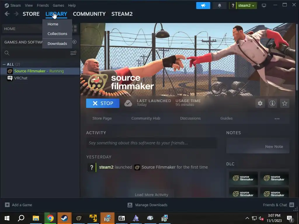Image resolution: width=299 pixels, height=224 pixels.
Task: Select Collections in Library dropdown
Action: [57, 34]
